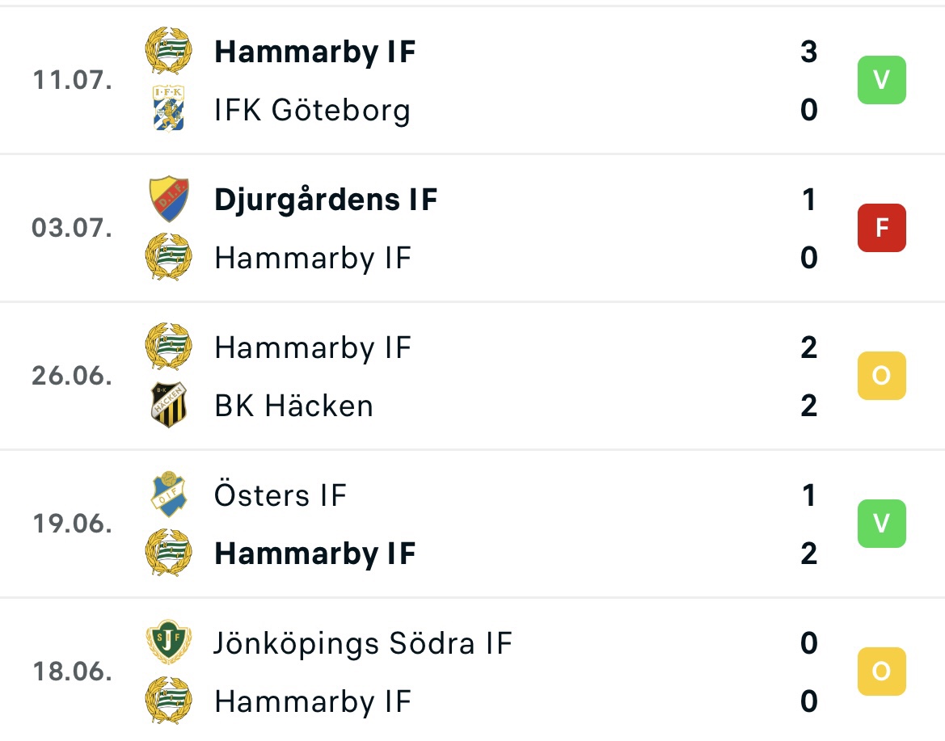Click yellow O badge for 18.06 match
Screen dimensions: 945x741
coord(882,672)
